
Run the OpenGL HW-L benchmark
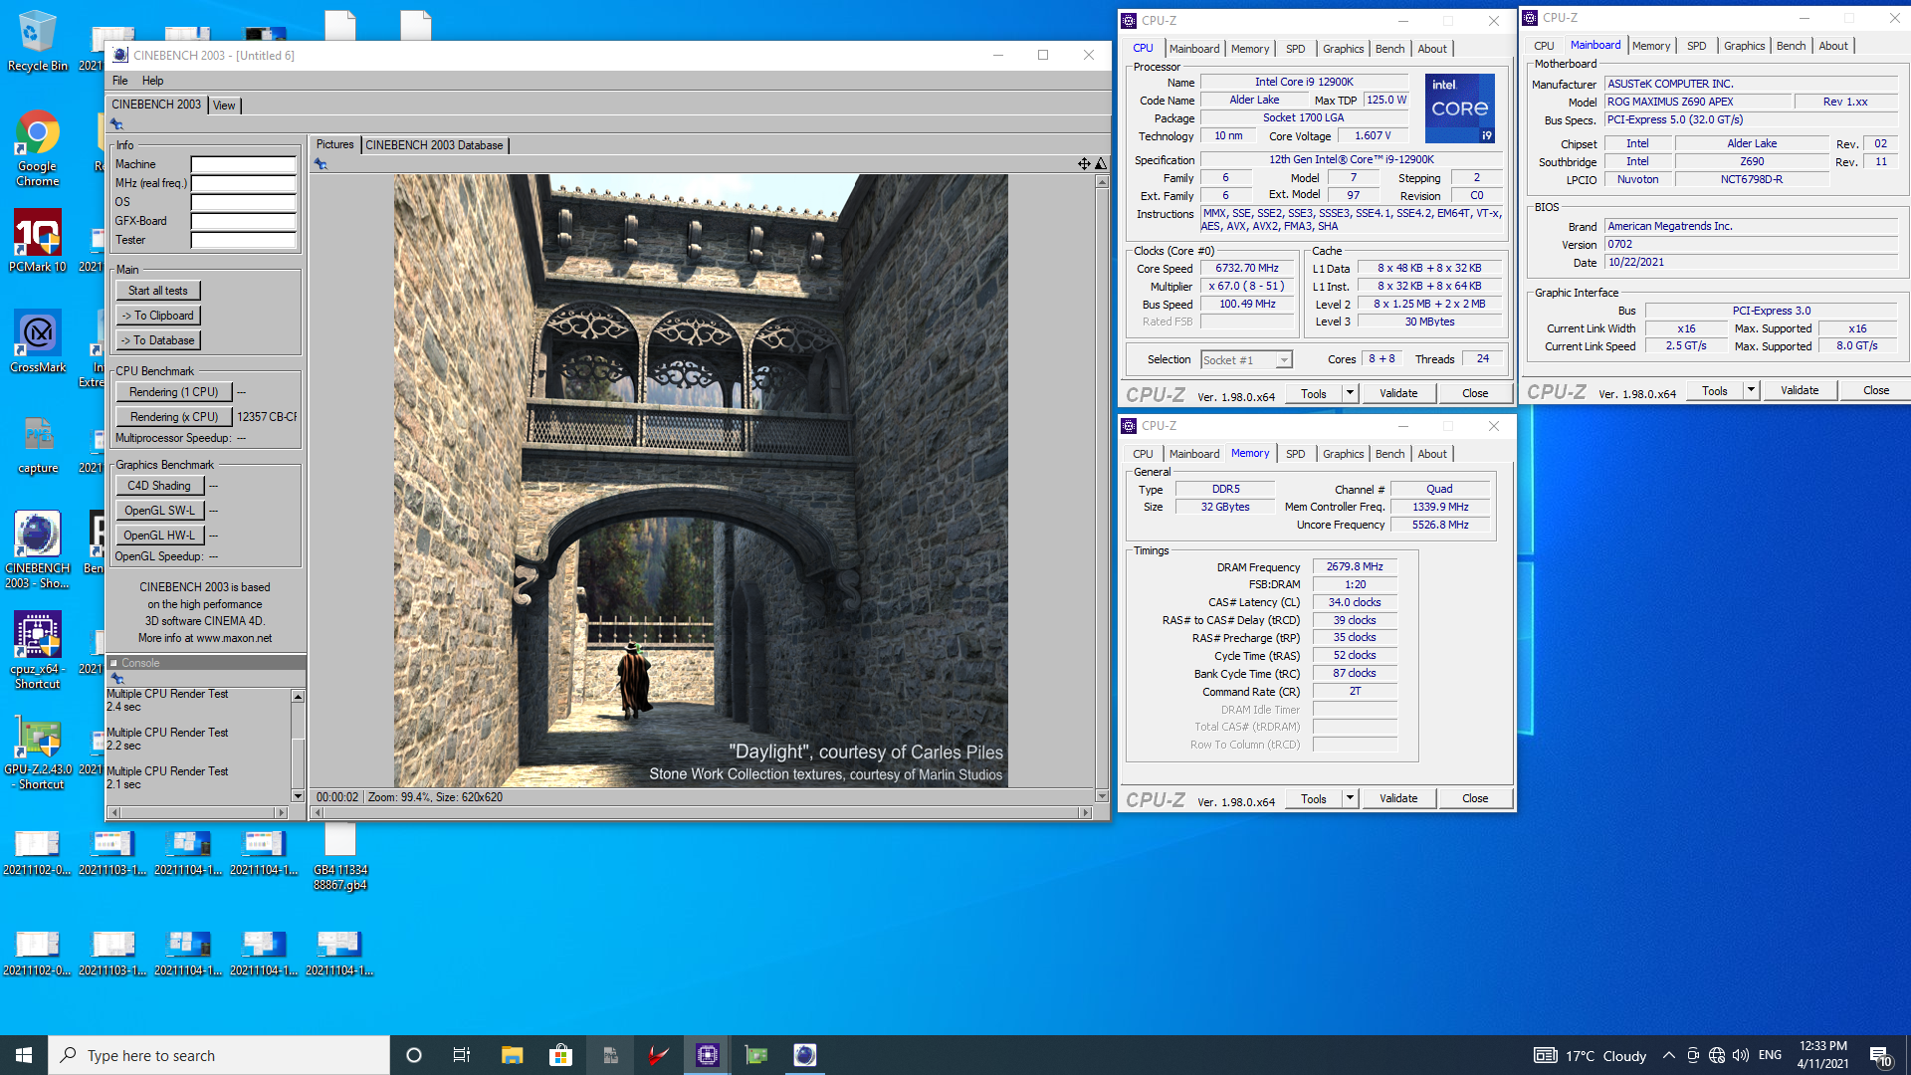(159, 536)
